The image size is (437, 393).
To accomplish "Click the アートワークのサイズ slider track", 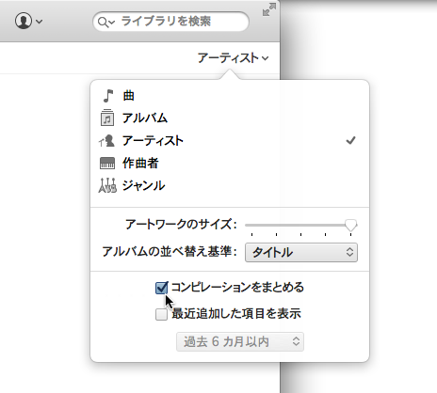I will point(300,225).
